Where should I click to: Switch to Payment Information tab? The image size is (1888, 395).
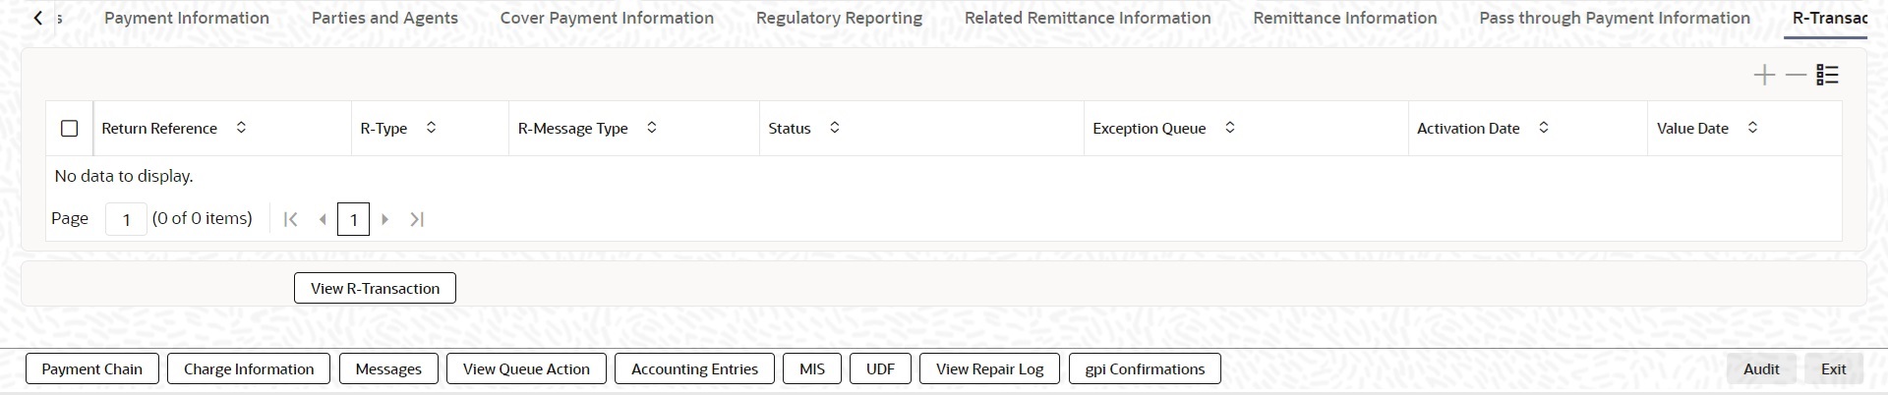(187, 18)
